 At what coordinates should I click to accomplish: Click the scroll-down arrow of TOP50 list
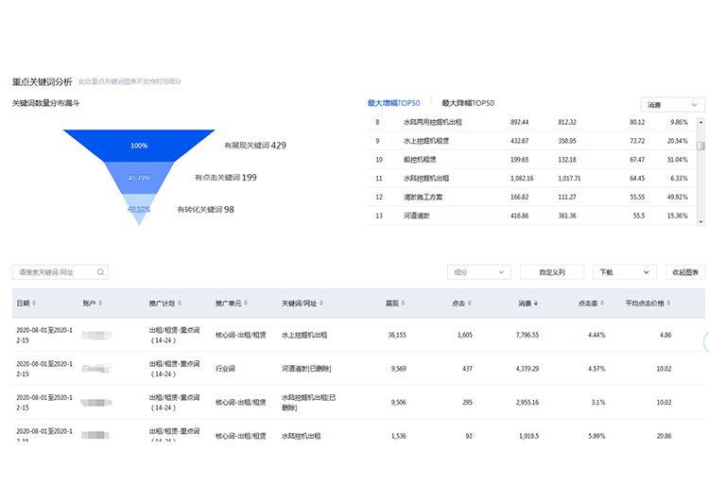(700, 221)
